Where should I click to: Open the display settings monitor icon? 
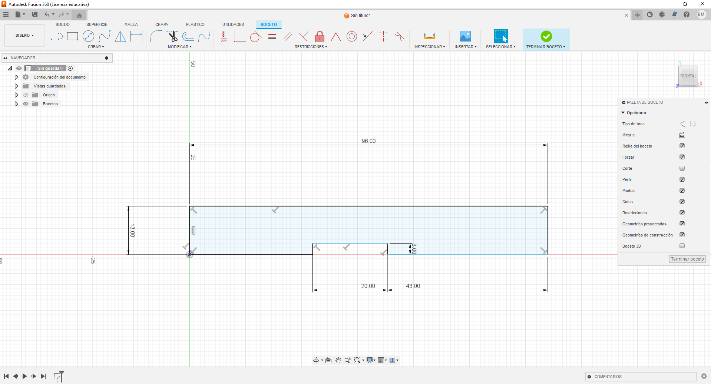pos(370,360)
